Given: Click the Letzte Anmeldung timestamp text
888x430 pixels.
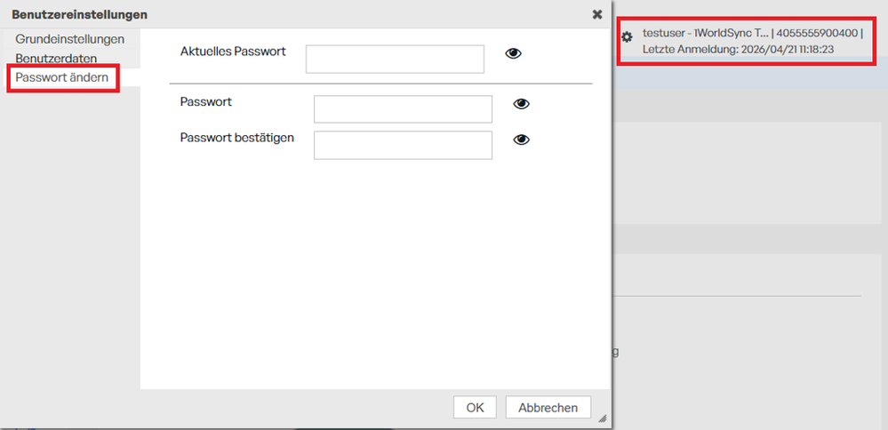Looking at the screenshot, I should [x=738, y=49].
